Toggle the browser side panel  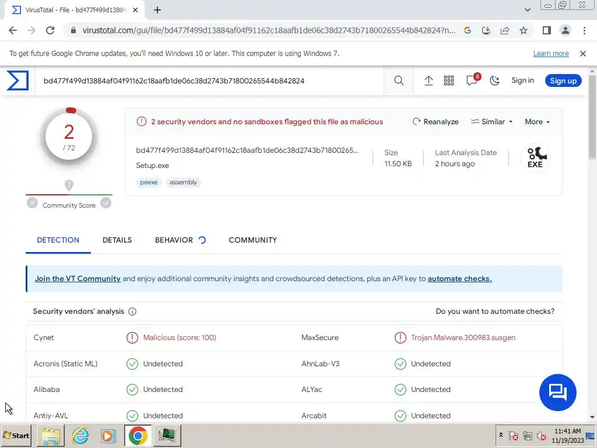[547, 30]
